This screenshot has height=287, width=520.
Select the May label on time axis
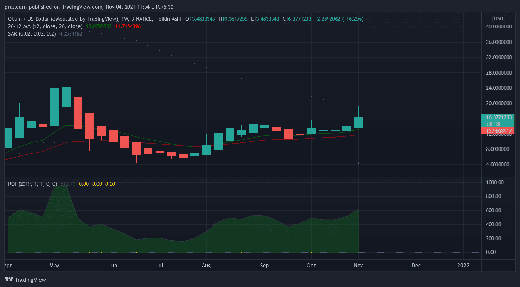coord(54,266)
